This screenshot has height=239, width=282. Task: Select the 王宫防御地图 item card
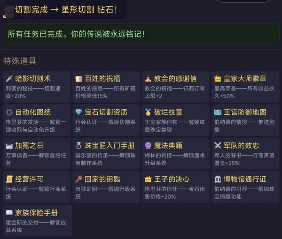244,120
